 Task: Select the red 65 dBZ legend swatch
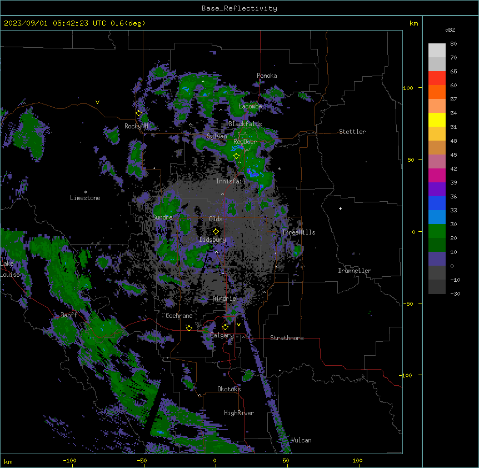click(x=437, y=78)
